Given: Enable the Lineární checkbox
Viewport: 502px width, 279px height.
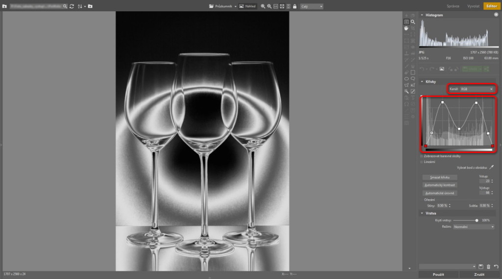Looking at the screenshot, I should pyautogui.click(x=422, y=162).
